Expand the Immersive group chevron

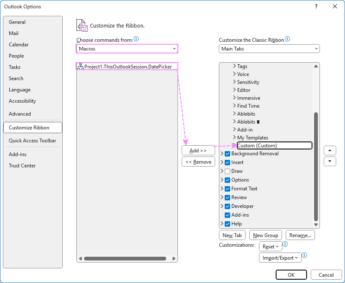tap(234, 98)
